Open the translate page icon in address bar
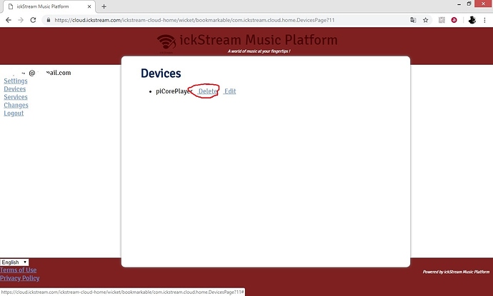Viewport: 493px width, 296px height. point(413,20)
